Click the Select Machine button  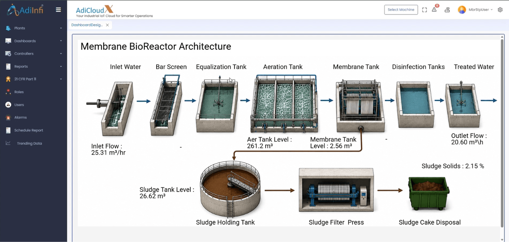coord(401,10)
